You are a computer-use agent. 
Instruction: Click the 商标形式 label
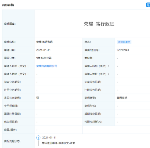coord(90,106)
